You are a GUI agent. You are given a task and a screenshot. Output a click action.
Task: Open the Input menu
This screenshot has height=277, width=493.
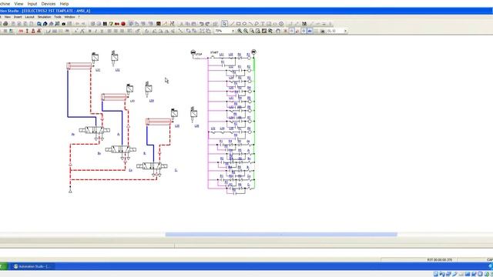pos(32,4)
